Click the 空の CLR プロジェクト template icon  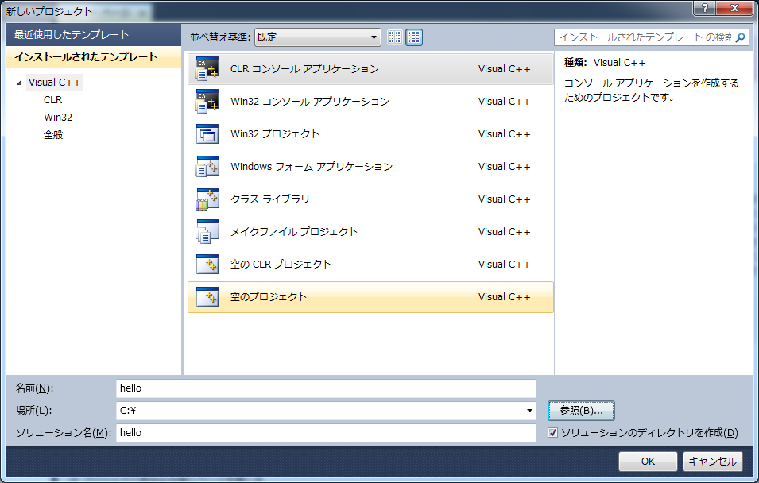click(x=207, y=265)
